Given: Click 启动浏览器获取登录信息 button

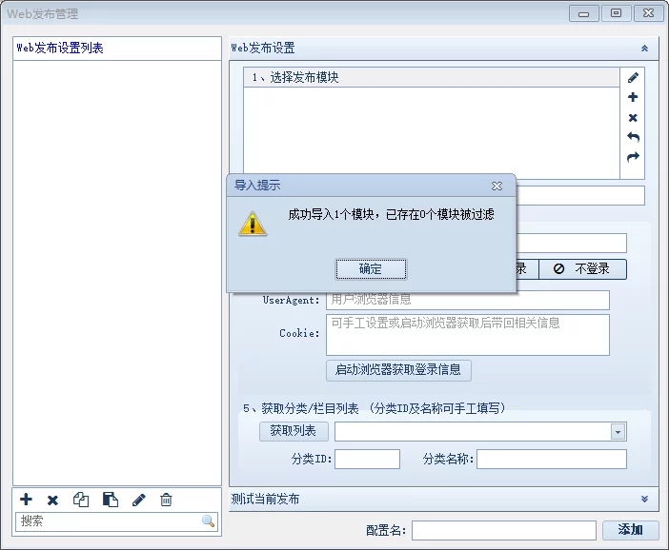Looking at the screenshot, I should pos(398,370).
